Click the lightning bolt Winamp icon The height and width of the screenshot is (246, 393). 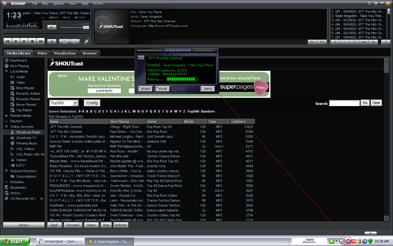point(86,41)
